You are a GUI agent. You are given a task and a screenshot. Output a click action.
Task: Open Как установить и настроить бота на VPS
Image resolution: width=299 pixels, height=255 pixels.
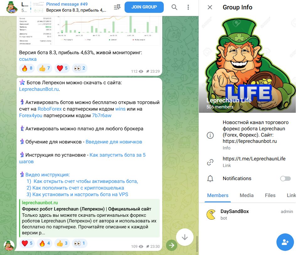click(80, 195)
